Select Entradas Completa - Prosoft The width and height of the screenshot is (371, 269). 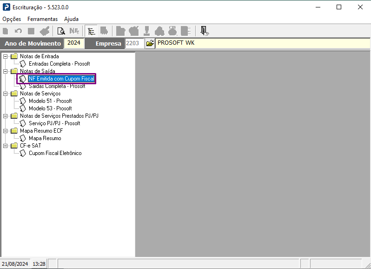[60, 64]
